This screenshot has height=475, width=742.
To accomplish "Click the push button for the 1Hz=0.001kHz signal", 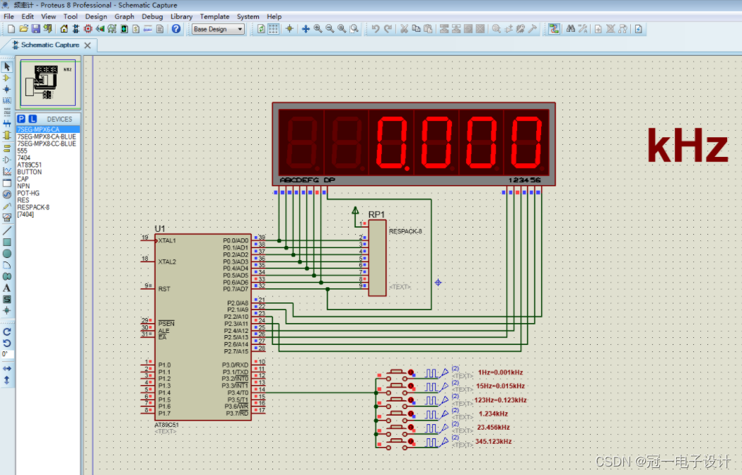I will click(396, 374).
